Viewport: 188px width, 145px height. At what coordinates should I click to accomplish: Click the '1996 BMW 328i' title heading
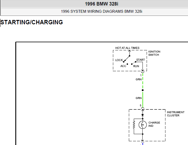[102, 4]
